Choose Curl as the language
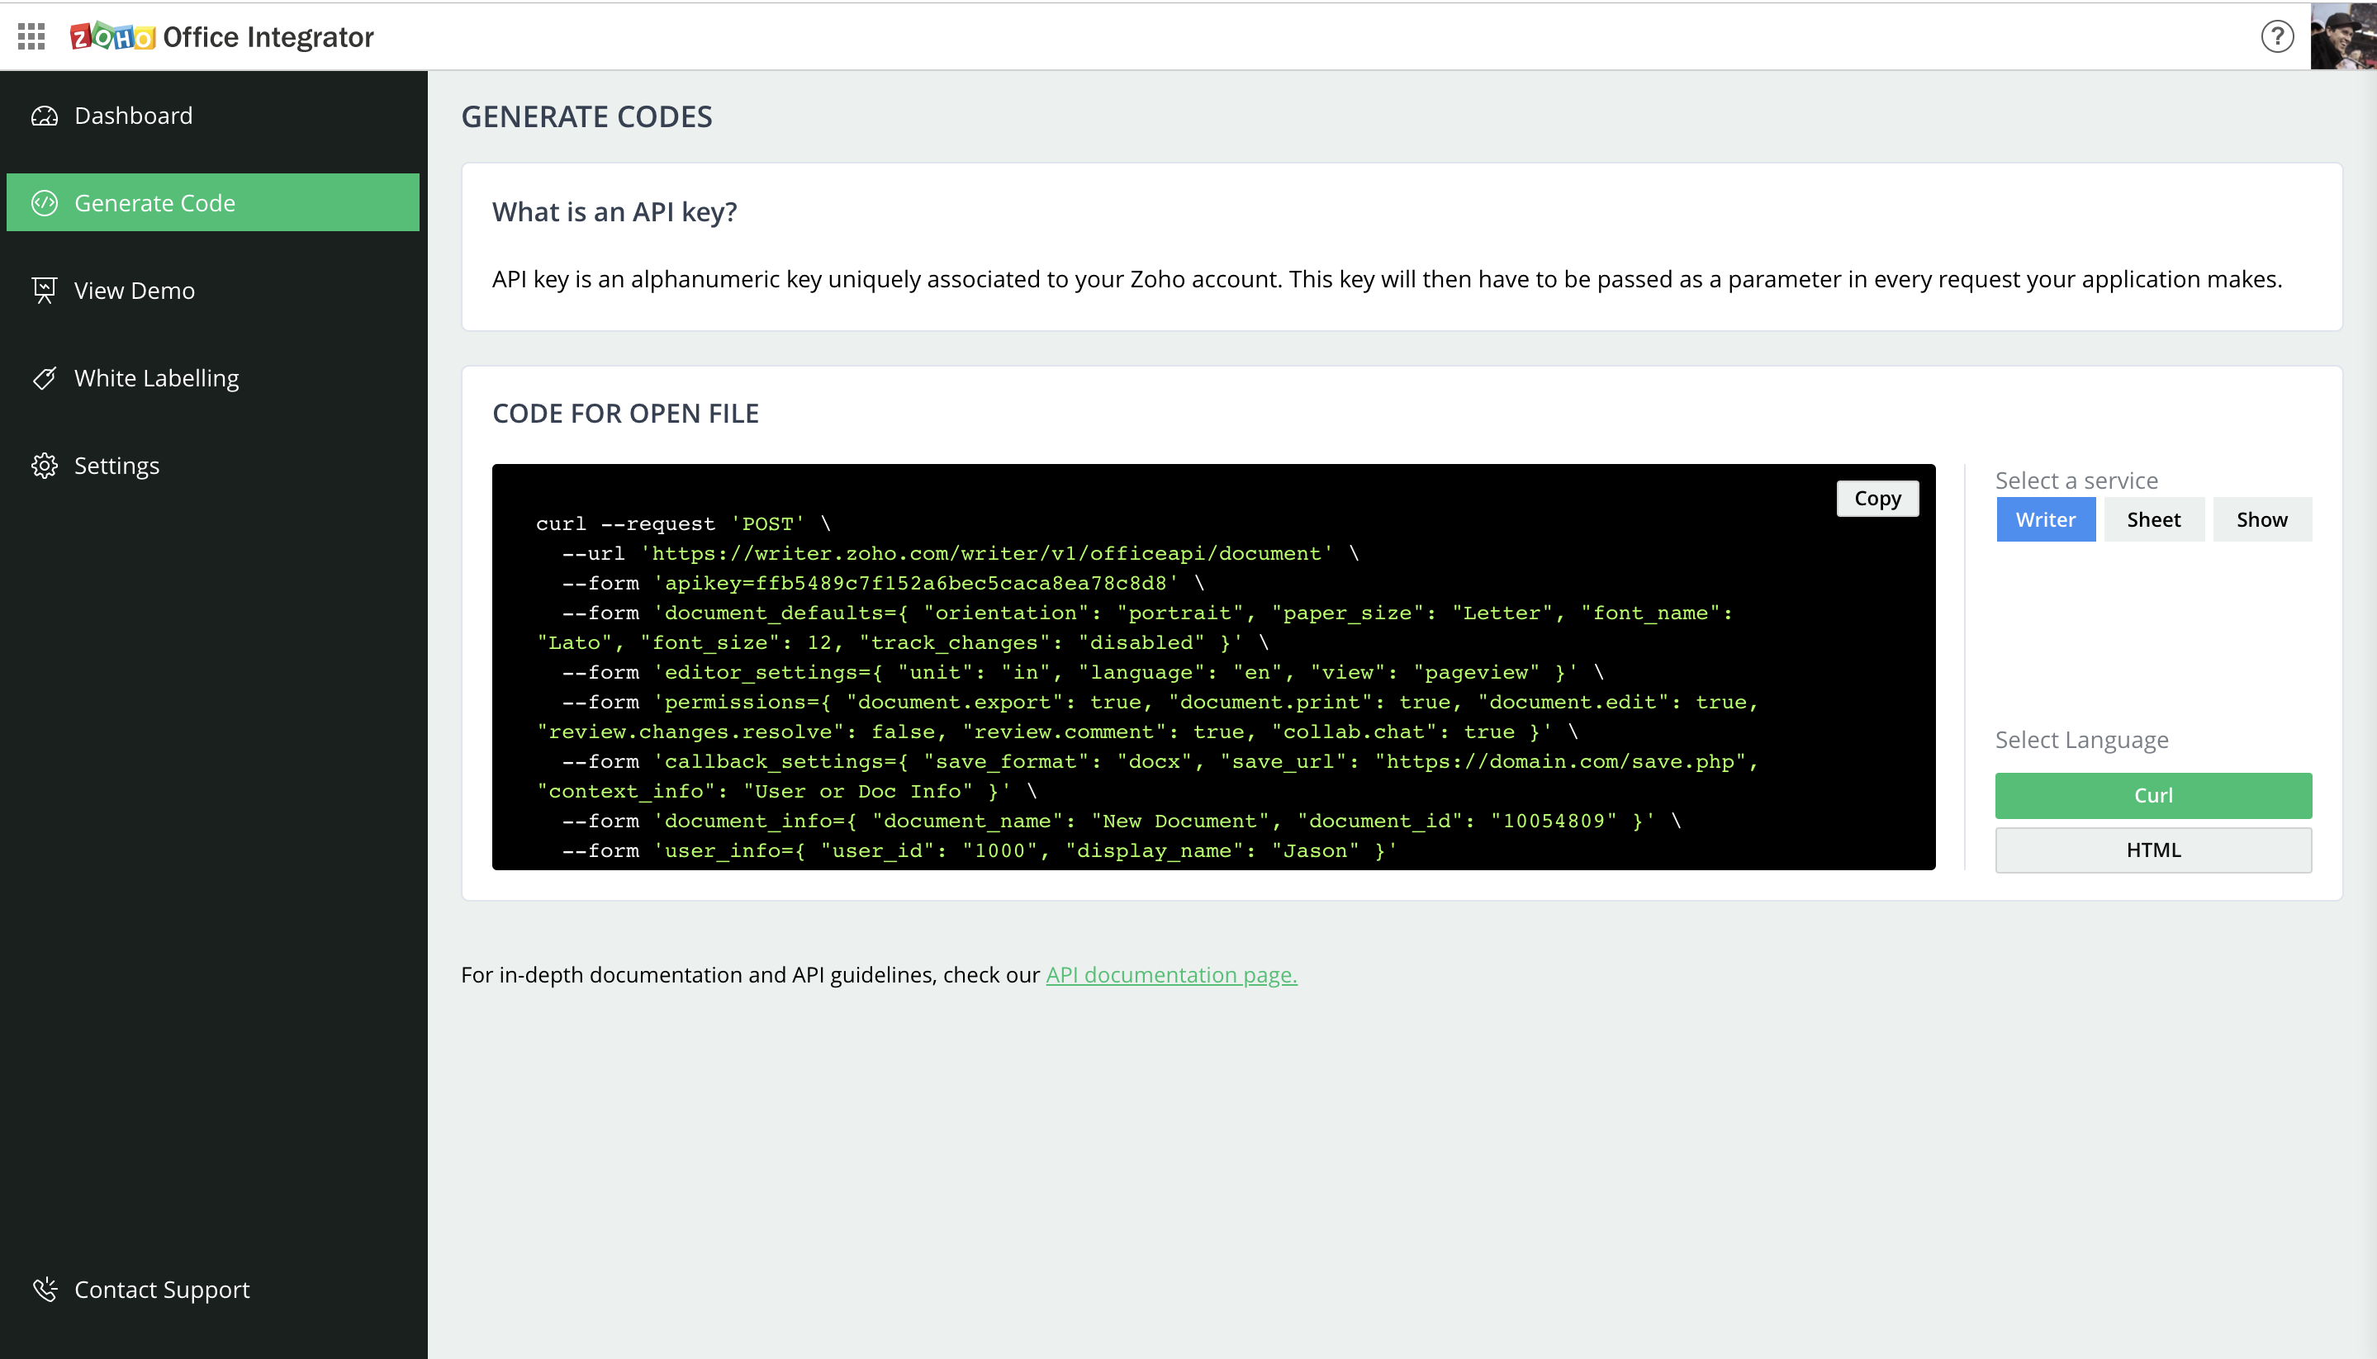The width and height of the screenshot is (2377, 1359). [x=2154, y=795]
